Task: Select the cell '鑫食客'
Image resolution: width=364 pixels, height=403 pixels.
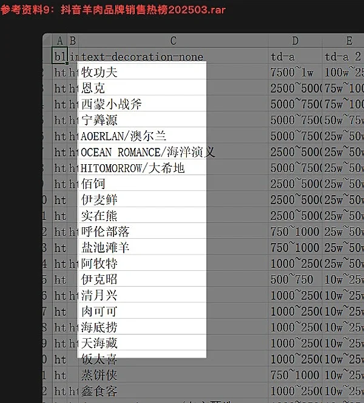Action: coord(173,391)
